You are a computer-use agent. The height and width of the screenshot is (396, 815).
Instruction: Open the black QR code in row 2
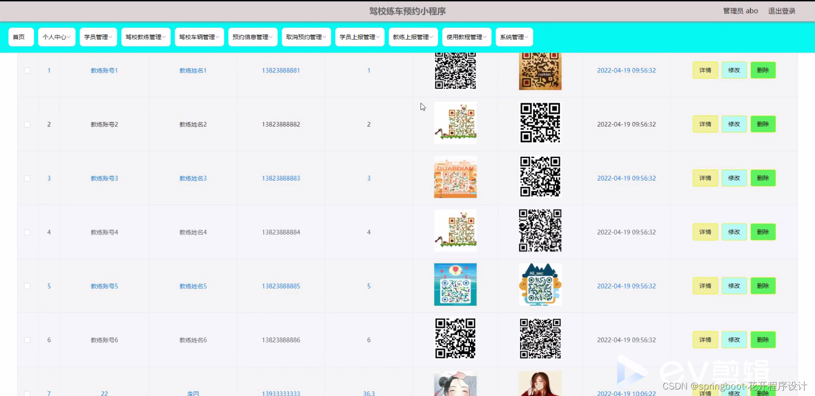pos(540,123)
